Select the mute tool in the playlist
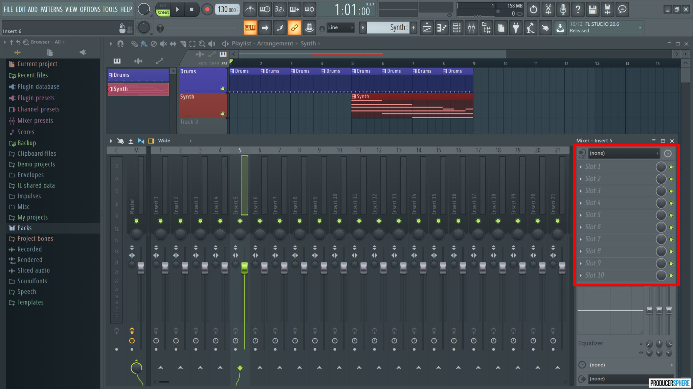The image size is (693, 389). [x=163, y=44]
